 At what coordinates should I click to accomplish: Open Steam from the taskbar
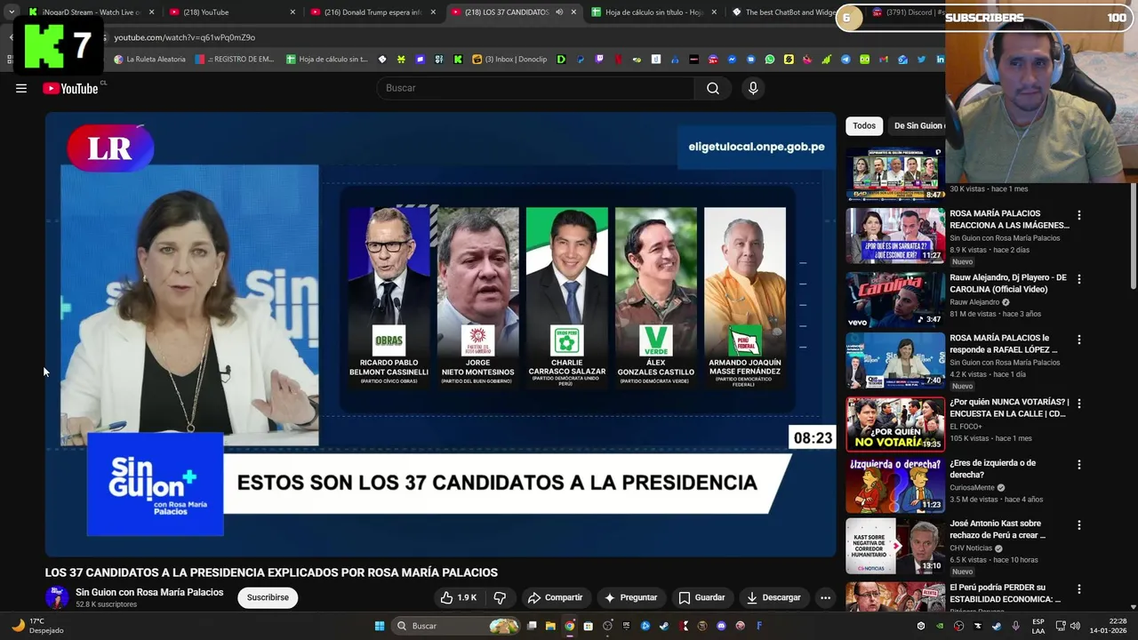click(664, 626)
